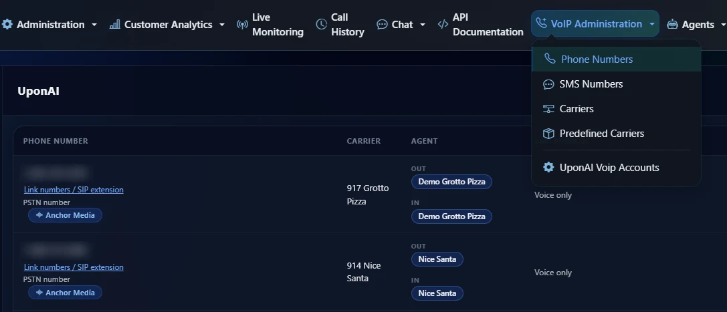The height and width of the screenshot is (312, 727).
Task: Click the Administration gear icon
Action: coord(7,24)
